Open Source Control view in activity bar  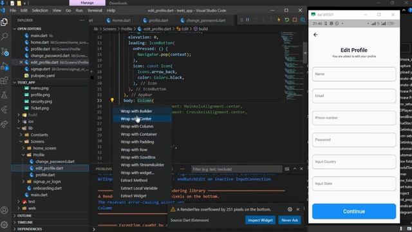[x=5, y=52]
